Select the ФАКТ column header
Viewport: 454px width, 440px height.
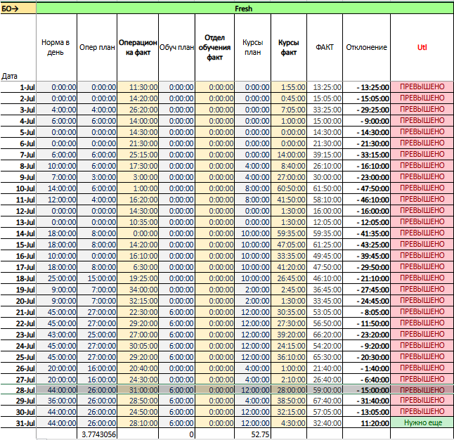coord(325,48)
